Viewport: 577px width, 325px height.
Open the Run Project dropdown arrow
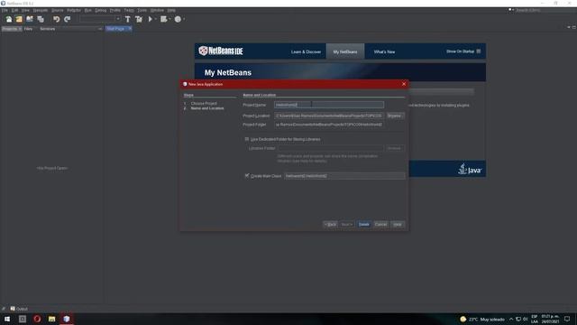pos(155,19)
